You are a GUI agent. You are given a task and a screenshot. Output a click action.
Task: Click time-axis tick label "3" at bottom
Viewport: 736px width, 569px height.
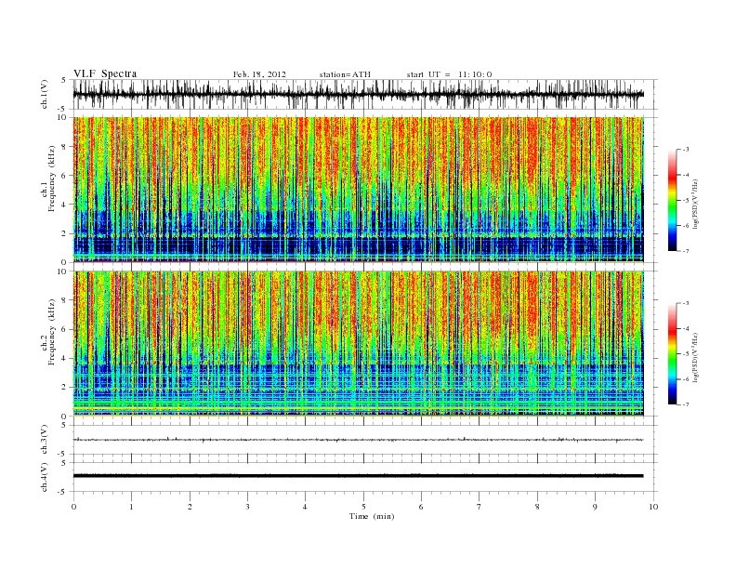point(248,507)
